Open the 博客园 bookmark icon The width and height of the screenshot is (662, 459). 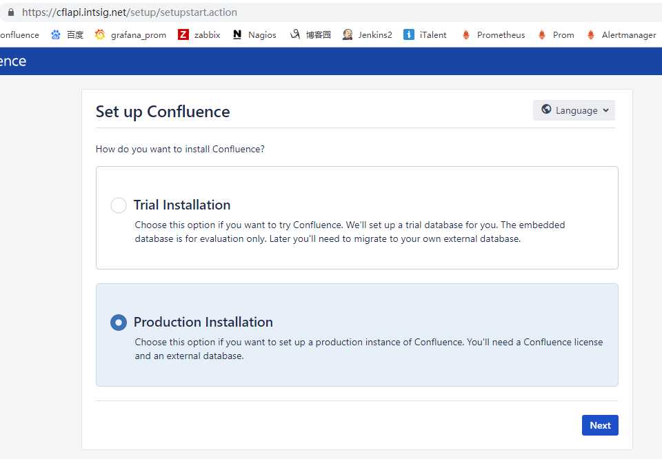[x=295, y=34]
